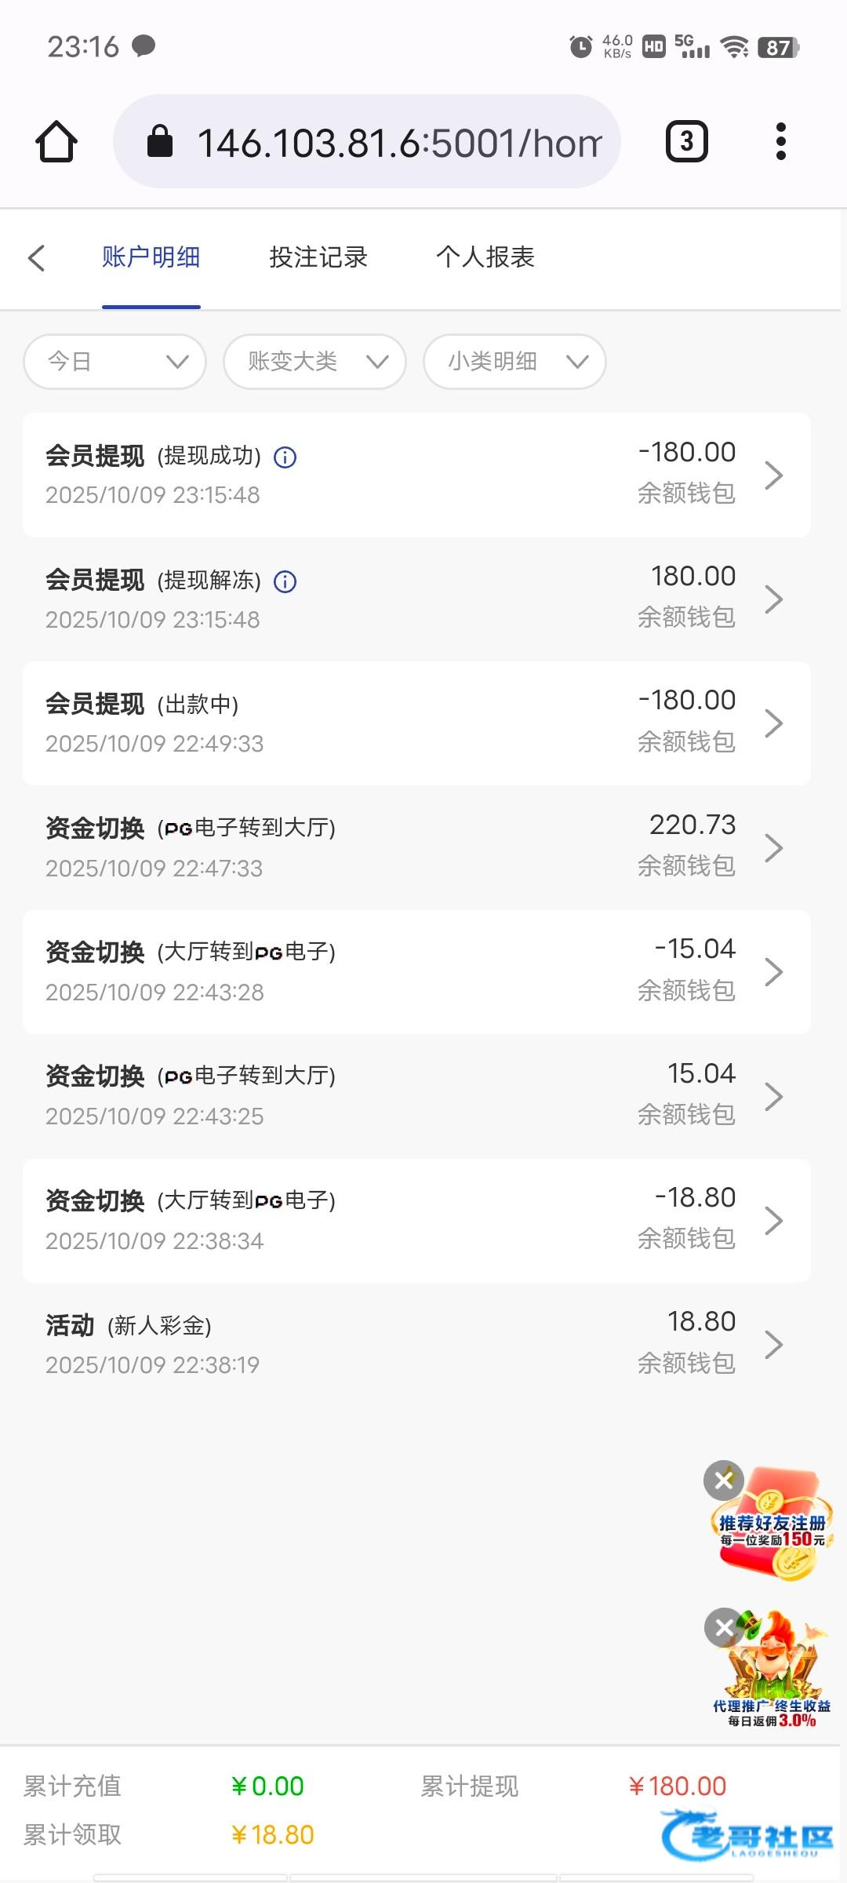
Task: Open the 新人彩金 activity record
Action: click(416, 1344)
